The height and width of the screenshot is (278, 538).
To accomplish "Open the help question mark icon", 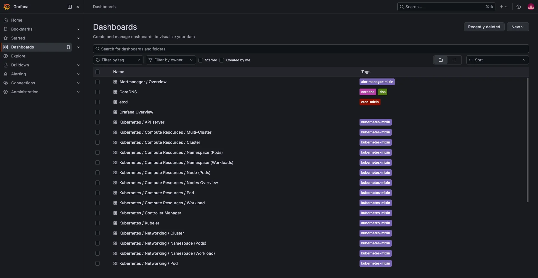I will (x=519, y=7).
